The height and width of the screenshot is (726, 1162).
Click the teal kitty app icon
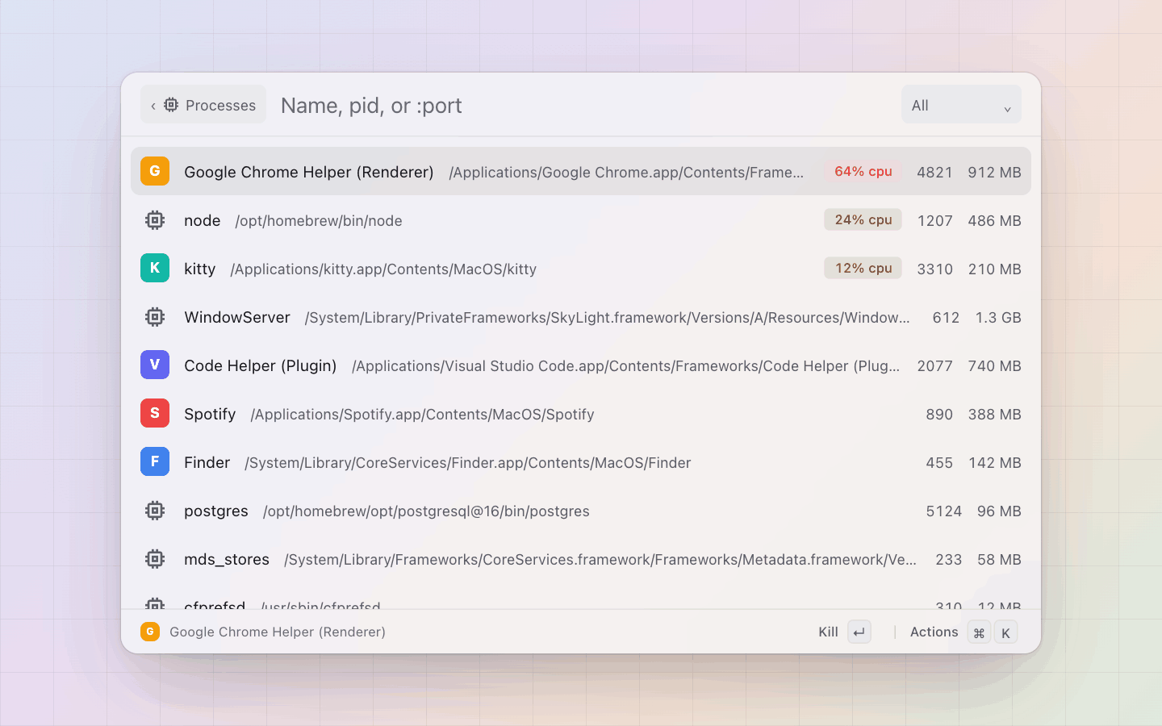click(155, 268)
